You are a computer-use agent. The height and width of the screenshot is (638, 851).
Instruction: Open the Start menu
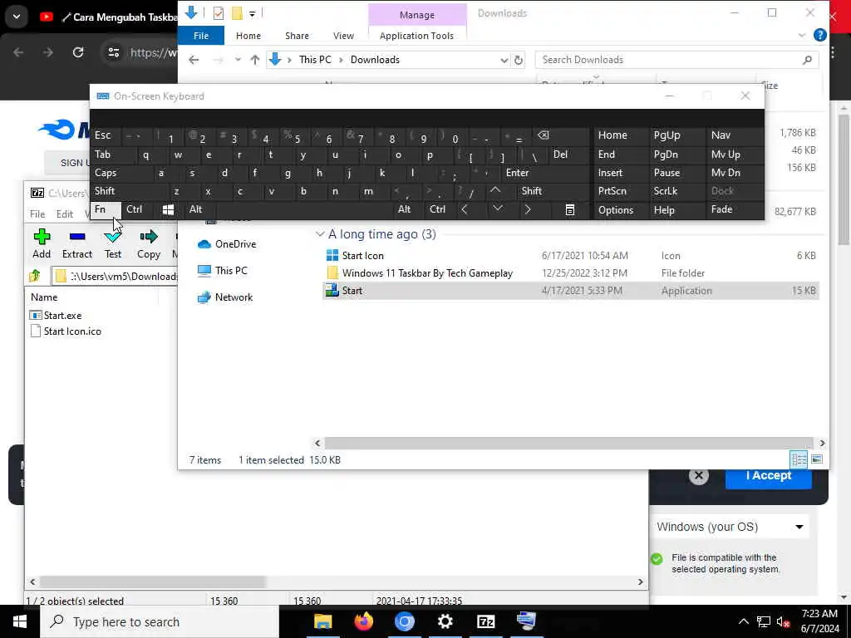pos(20,621)
